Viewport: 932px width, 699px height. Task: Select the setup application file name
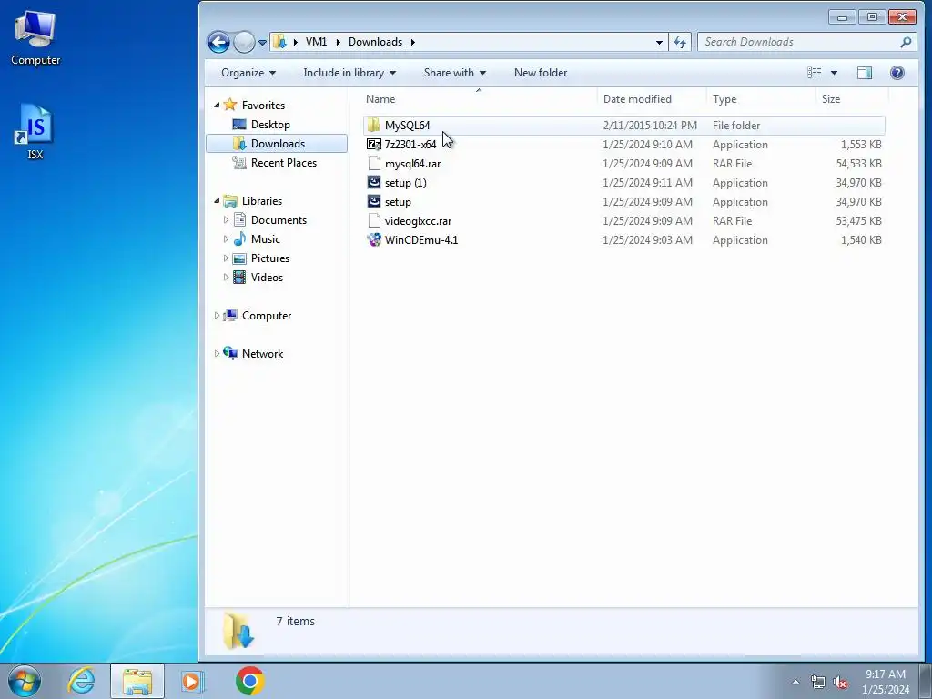[x=398, y=201]
